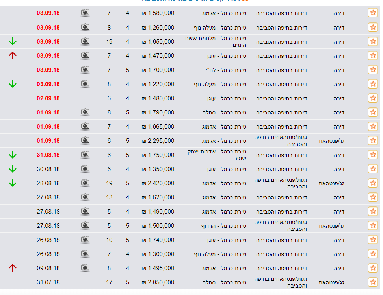Toggle favorite star for 1,260,000 ₪ listing

(x=373, y=27)
